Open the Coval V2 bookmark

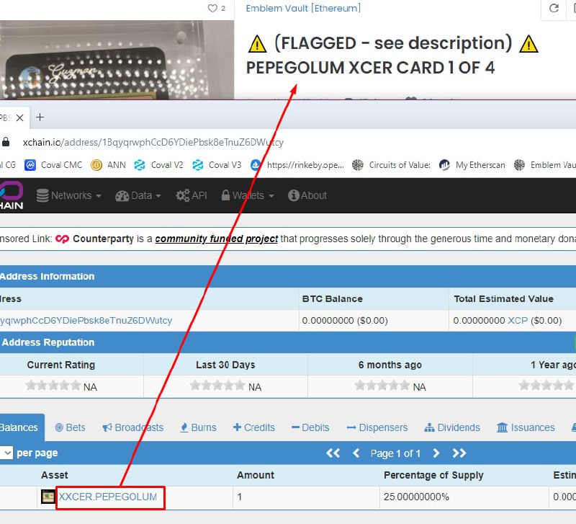[x=158, y=165]
